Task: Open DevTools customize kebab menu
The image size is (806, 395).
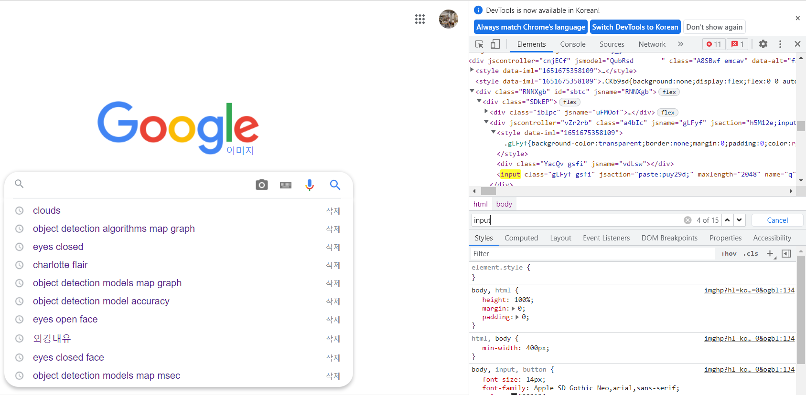Action: (x=780, y=44)
